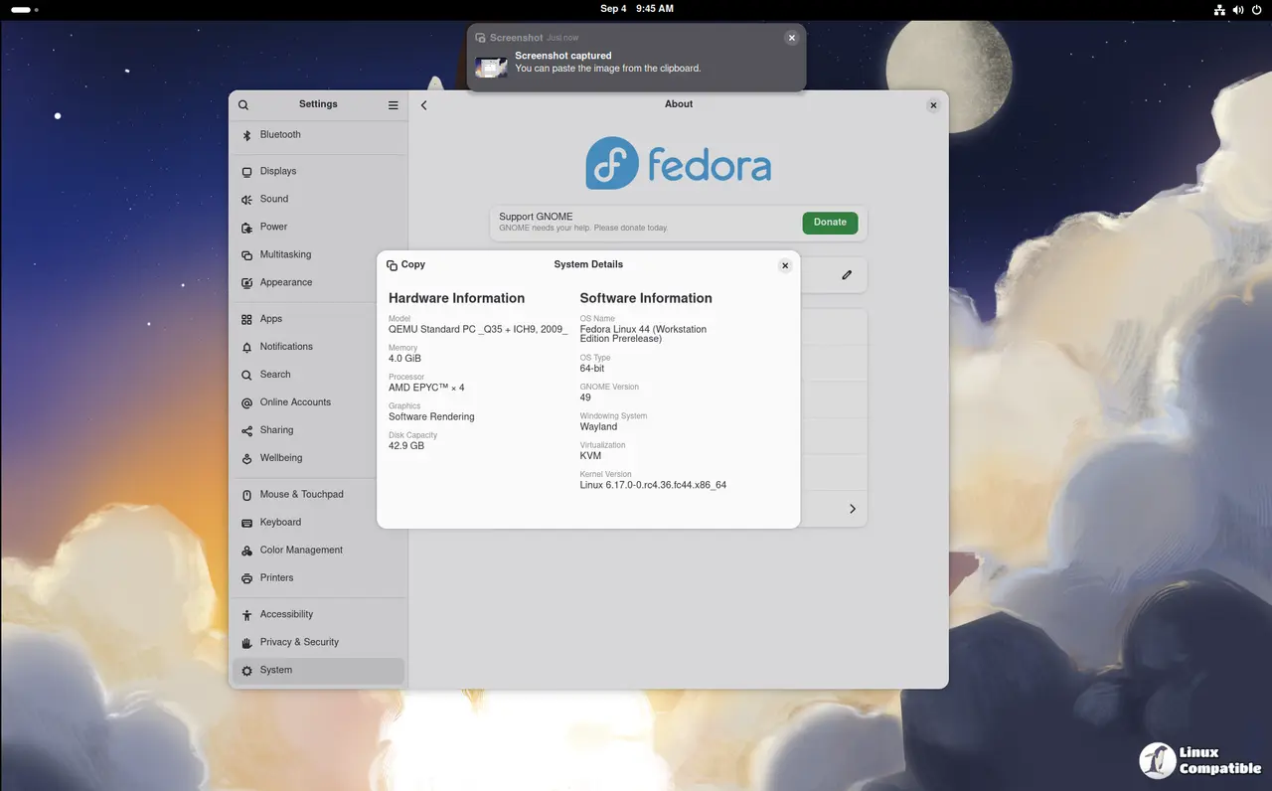Open the Bluetooth settings
The height and width of the screenshot is (791, 1272).
click(x=280, y=135)
